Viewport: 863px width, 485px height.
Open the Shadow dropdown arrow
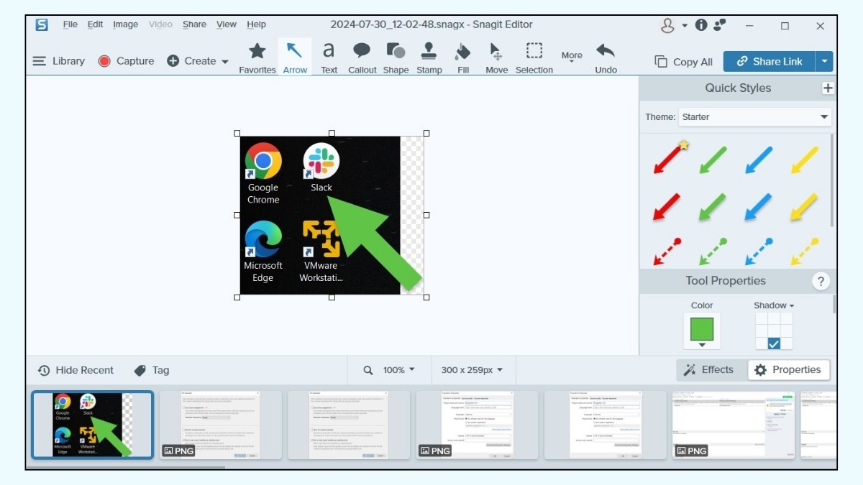791,305
